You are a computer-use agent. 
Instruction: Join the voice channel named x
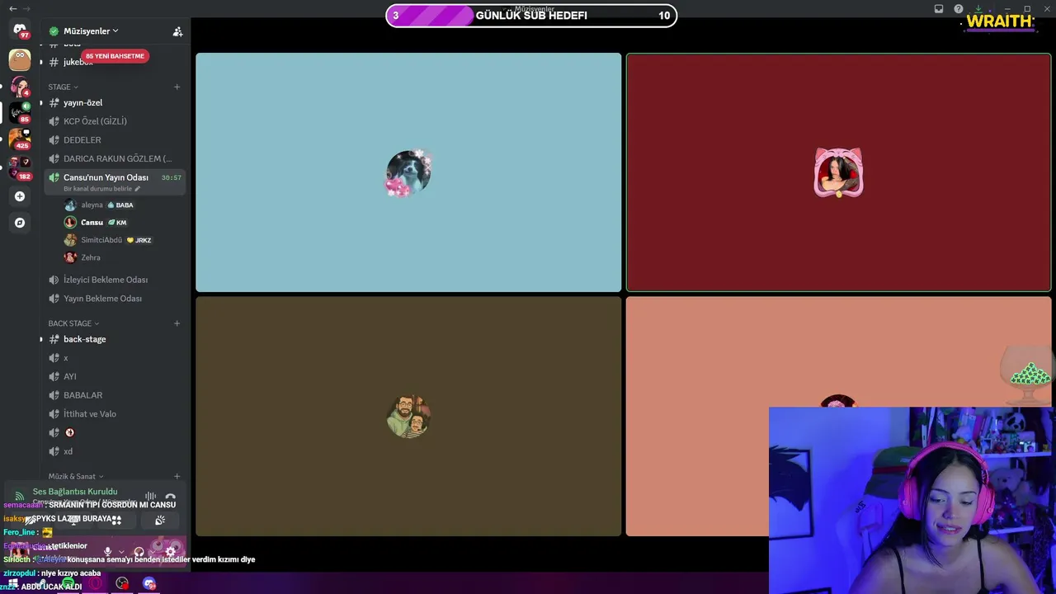[x=114, y=358]
